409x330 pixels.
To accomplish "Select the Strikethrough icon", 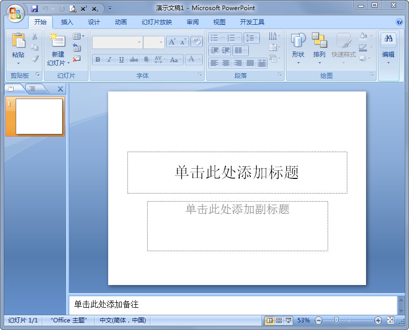I will (x=134, y=60).
